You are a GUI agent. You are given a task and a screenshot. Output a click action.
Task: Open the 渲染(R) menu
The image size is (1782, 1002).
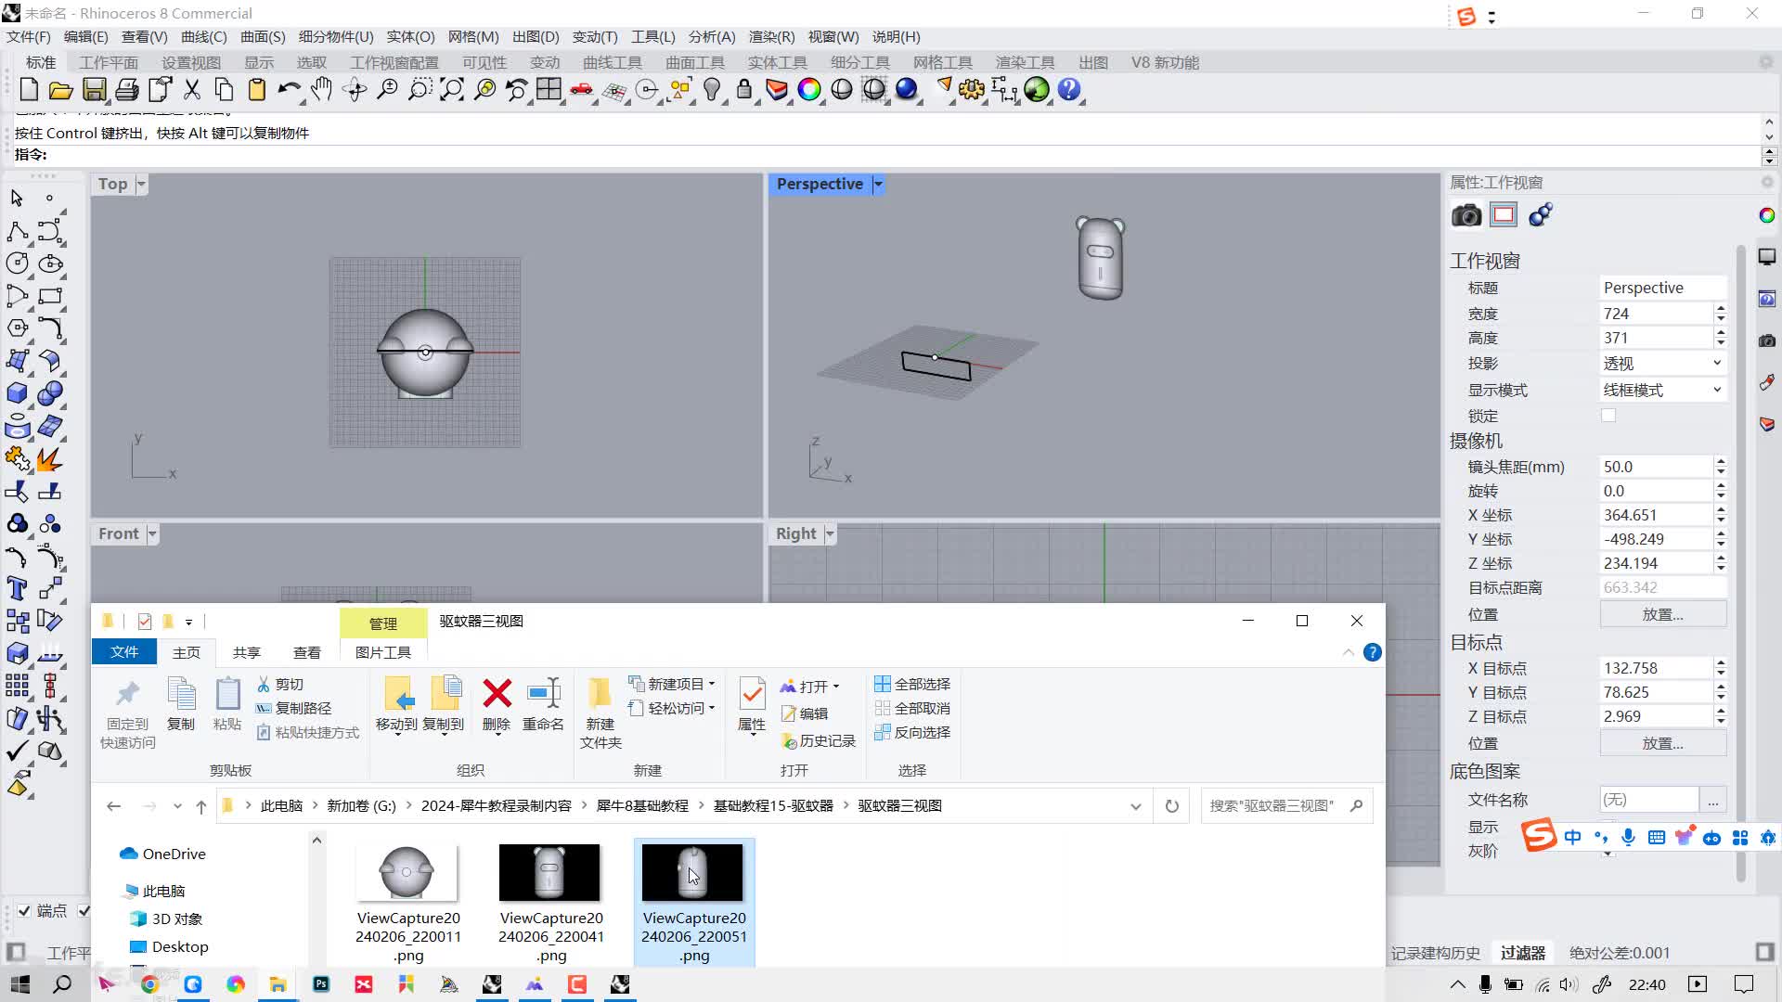(x=771, y=36)
